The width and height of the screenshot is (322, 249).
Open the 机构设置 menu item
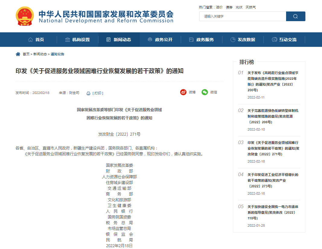[81, 40]
